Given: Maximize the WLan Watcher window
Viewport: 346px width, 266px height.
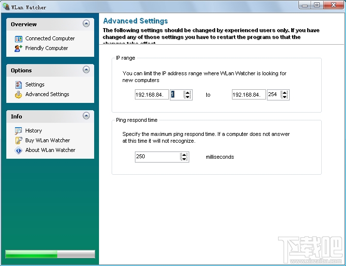Looking at the screenshot, I should pyautogui.click(x=317, y=5).
